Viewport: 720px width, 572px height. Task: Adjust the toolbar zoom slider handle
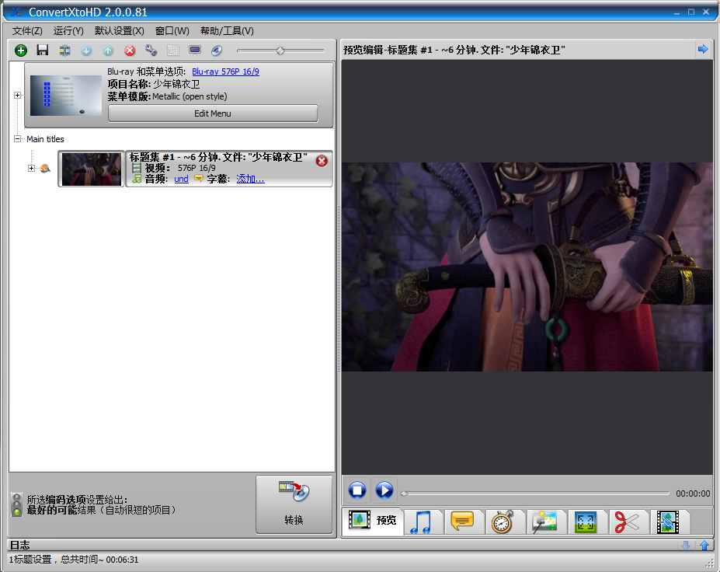[280, 51]
